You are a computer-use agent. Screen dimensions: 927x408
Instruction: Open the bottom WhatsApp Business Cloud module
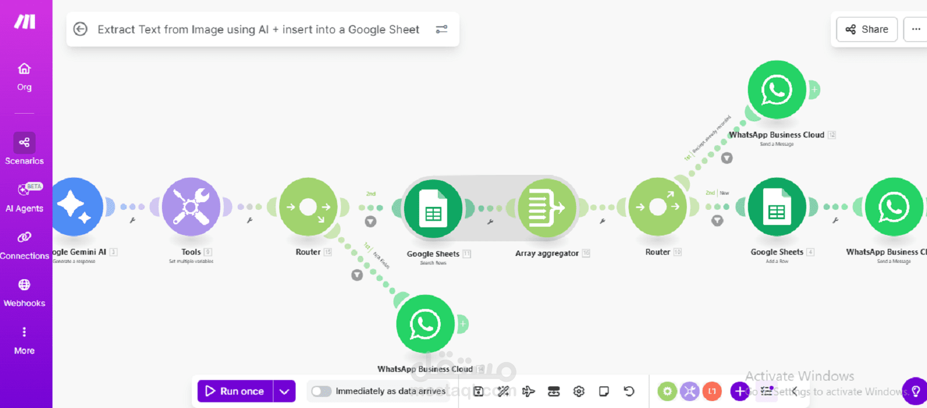click(x=425, y=324)
